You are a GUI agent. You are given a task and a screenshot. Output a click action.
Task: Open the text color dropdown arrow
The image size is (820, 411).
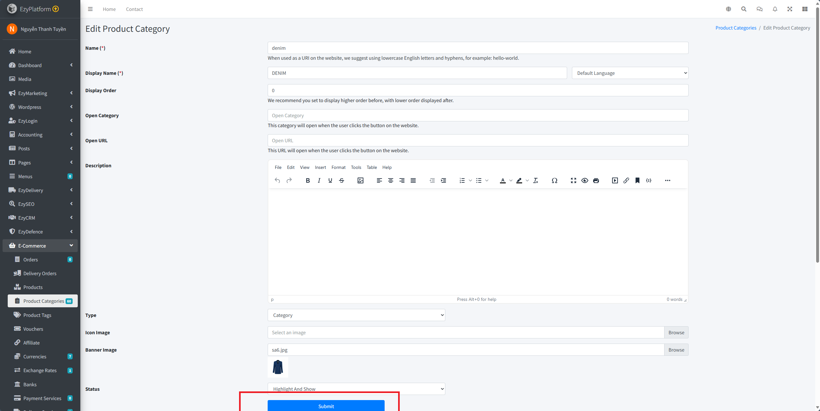pyautogui.click(x=511, y=180)
